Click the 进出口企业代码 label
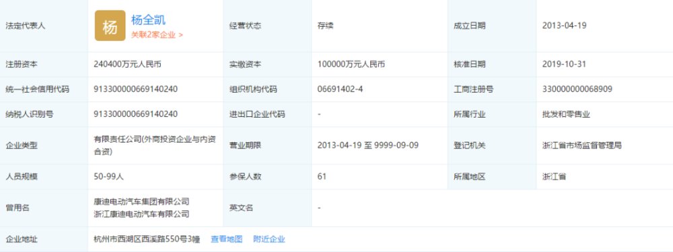 click(257, 114)
